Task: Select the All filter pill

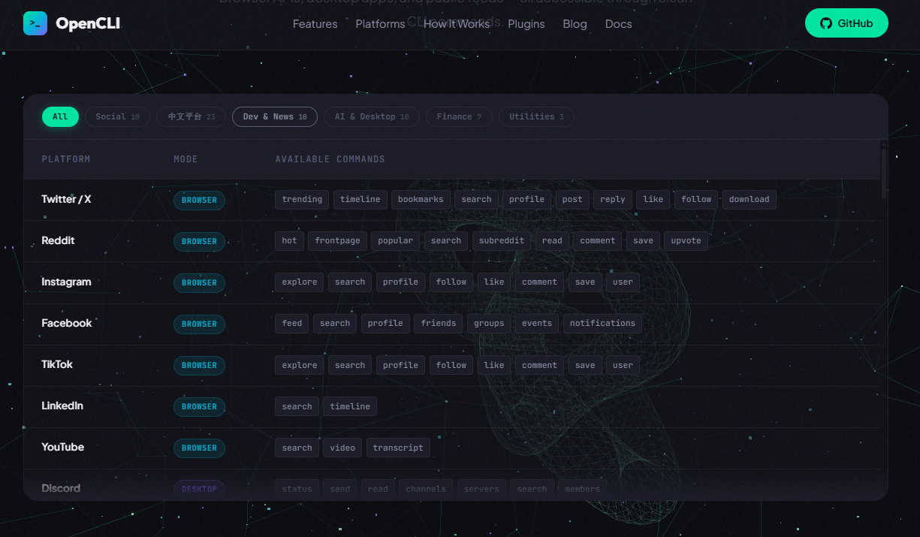Action: (60, 116)
